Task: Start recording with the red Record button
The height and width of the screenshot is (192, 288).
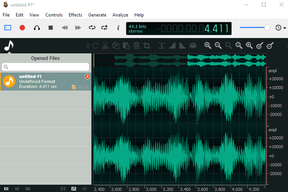Action: pos(22,28)
